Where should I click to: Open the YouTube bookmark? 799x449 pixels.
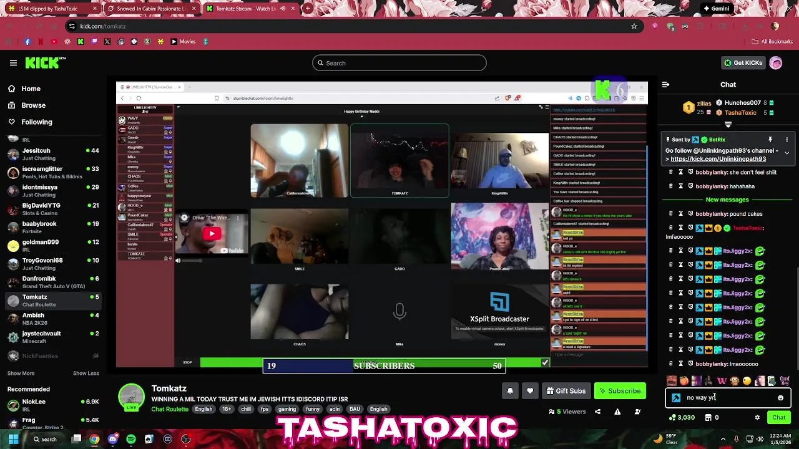click(54, 42)
